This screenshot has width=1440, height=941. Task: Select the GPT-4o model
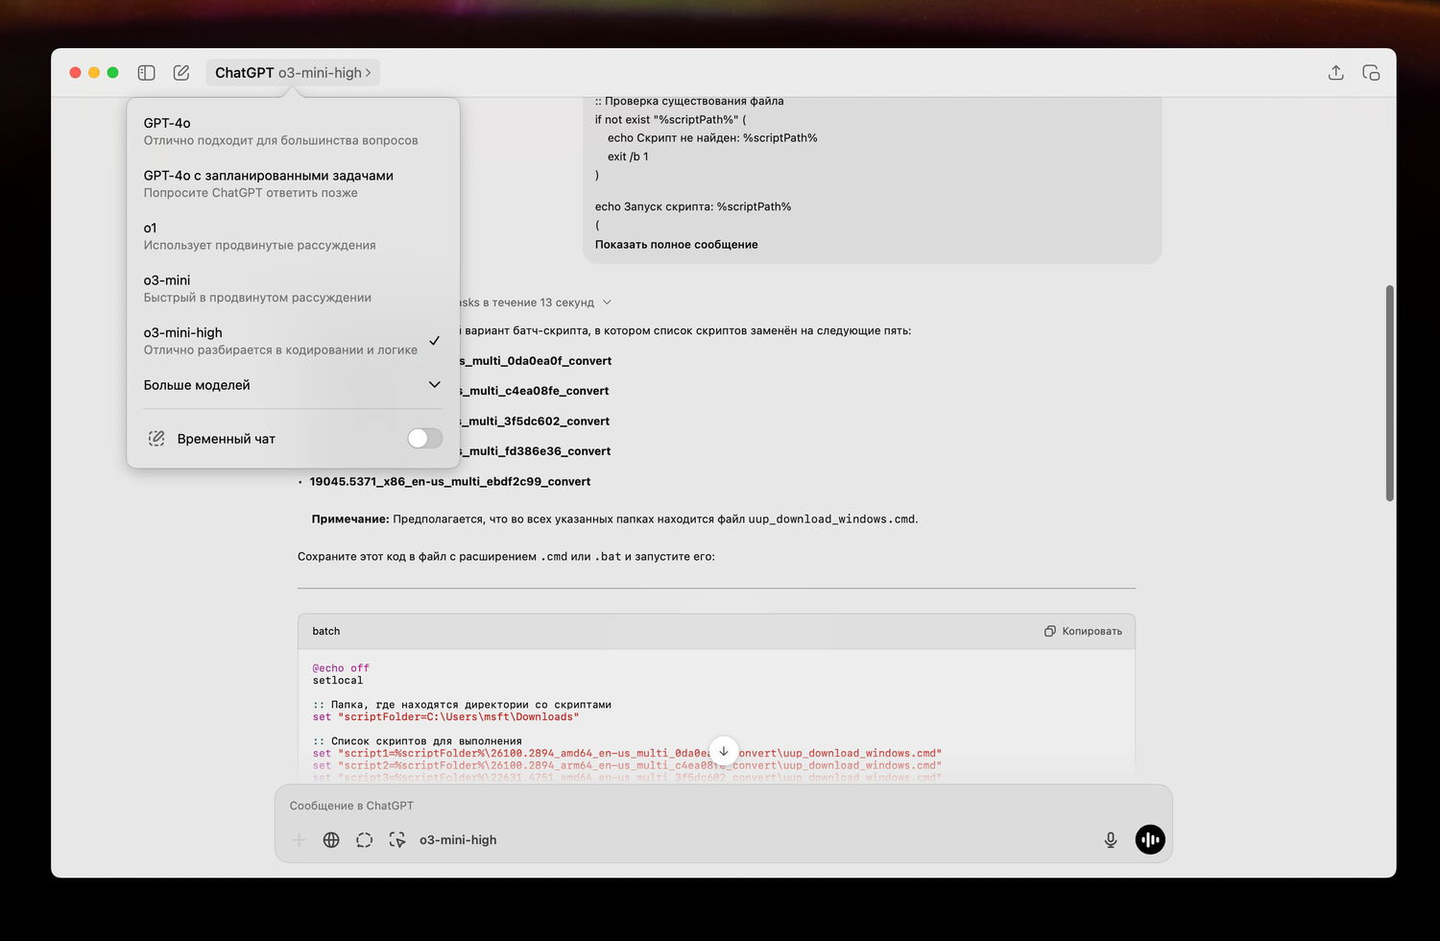coord(293,132)
